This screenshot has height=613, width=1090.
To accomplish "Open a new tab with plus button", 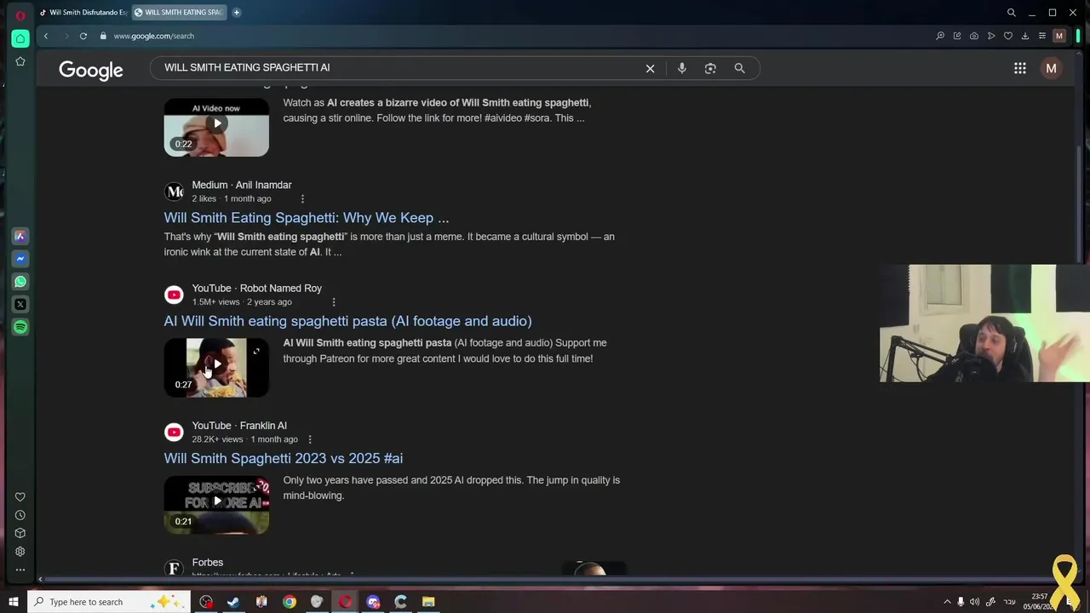I will pyautogui.click(x=237, y=13).
